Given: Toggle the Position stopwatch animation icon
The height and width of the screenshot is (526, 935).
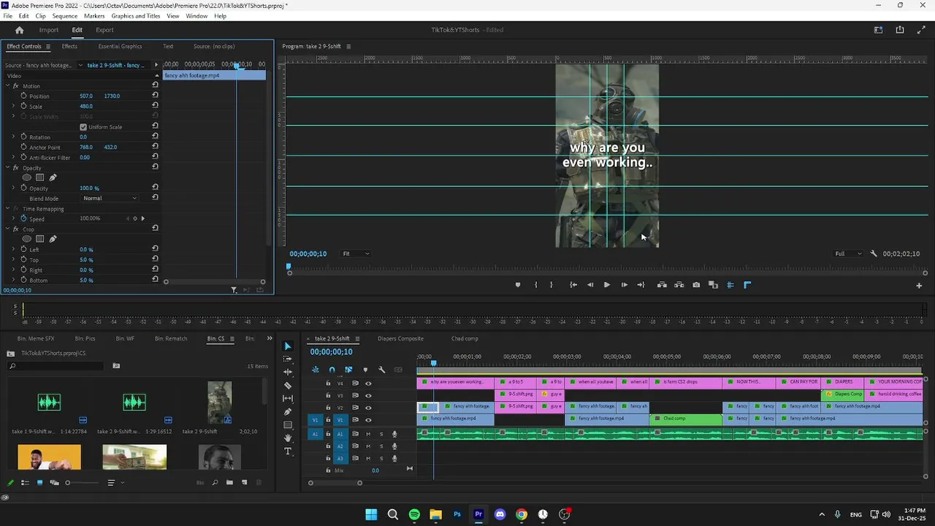Looking at the screenshot, I should click(23, 96).
